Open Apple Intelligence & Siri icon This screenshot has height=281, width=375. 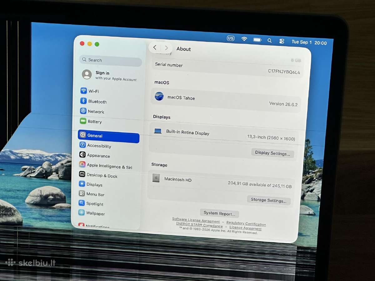click(x=82, y=165)
